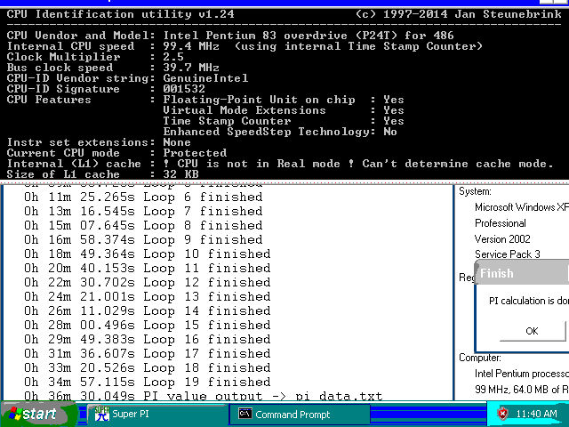The height and width of the screenshot is (427, 569).
Task: Click 'Time Stamp Counter : Yes' line
Action: 284,121
